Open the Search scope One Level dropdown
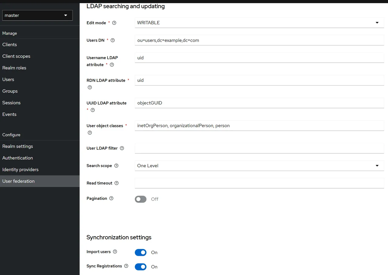The width and height of the screenshot is (388, 275). pos(259,166)
